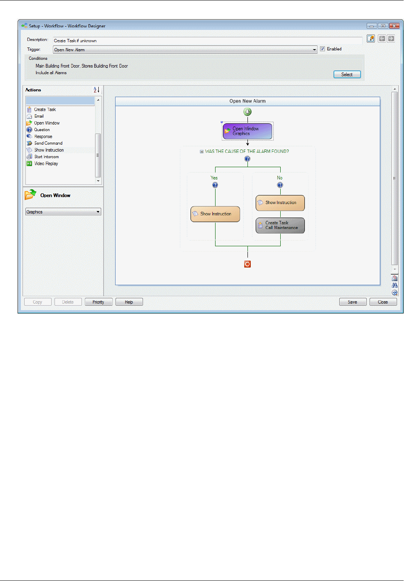Click Actions list scrollbar down arrow
404x581 pixels.
98,181
